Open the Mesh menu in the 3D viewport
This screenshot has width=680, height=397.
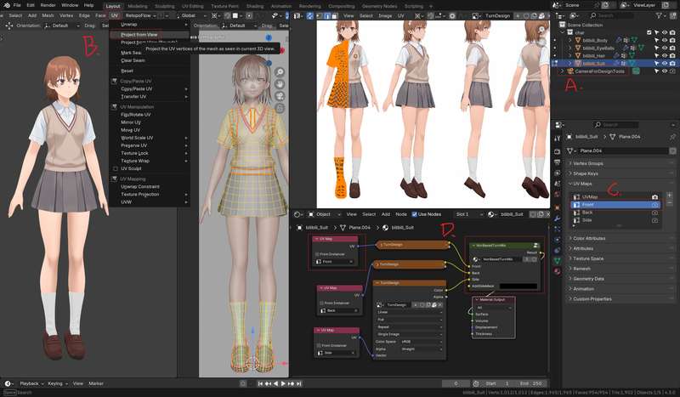pos(48,15)
